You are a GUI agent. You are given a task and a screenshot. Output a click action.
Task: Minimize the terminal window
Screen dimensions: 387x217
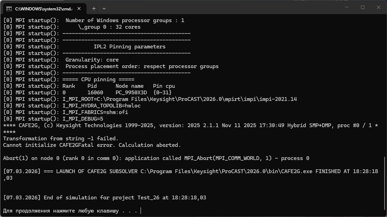point(347,7)
